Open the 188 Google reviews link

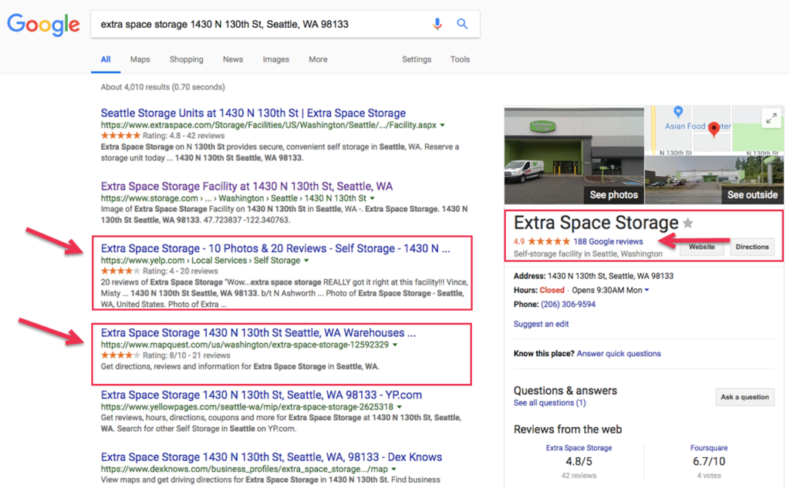coord(608,241)
